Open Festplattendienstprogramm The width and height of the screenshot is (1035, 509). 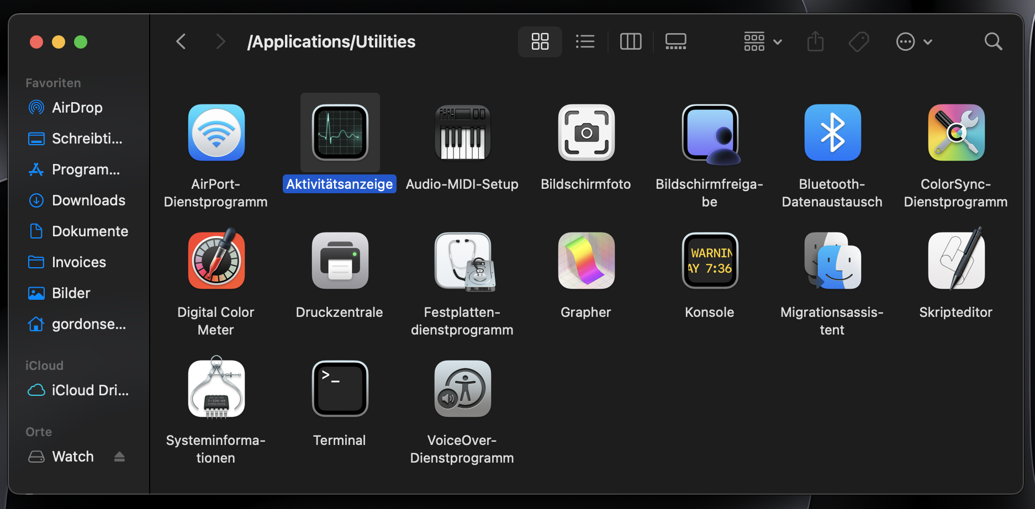click(462, 261)
